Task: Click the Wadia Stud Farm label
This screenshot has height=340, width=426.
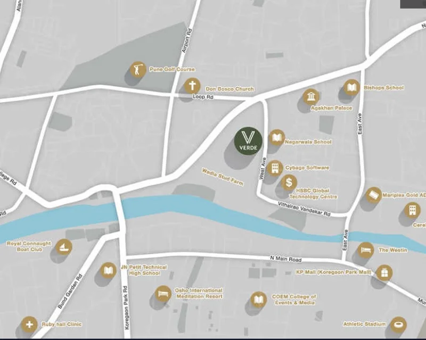Action: click(x=223, y=177)
